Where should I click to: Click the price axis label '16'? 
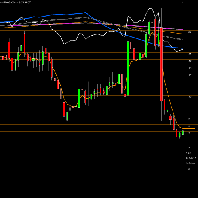pyautogui.click(x=190, y=68)
